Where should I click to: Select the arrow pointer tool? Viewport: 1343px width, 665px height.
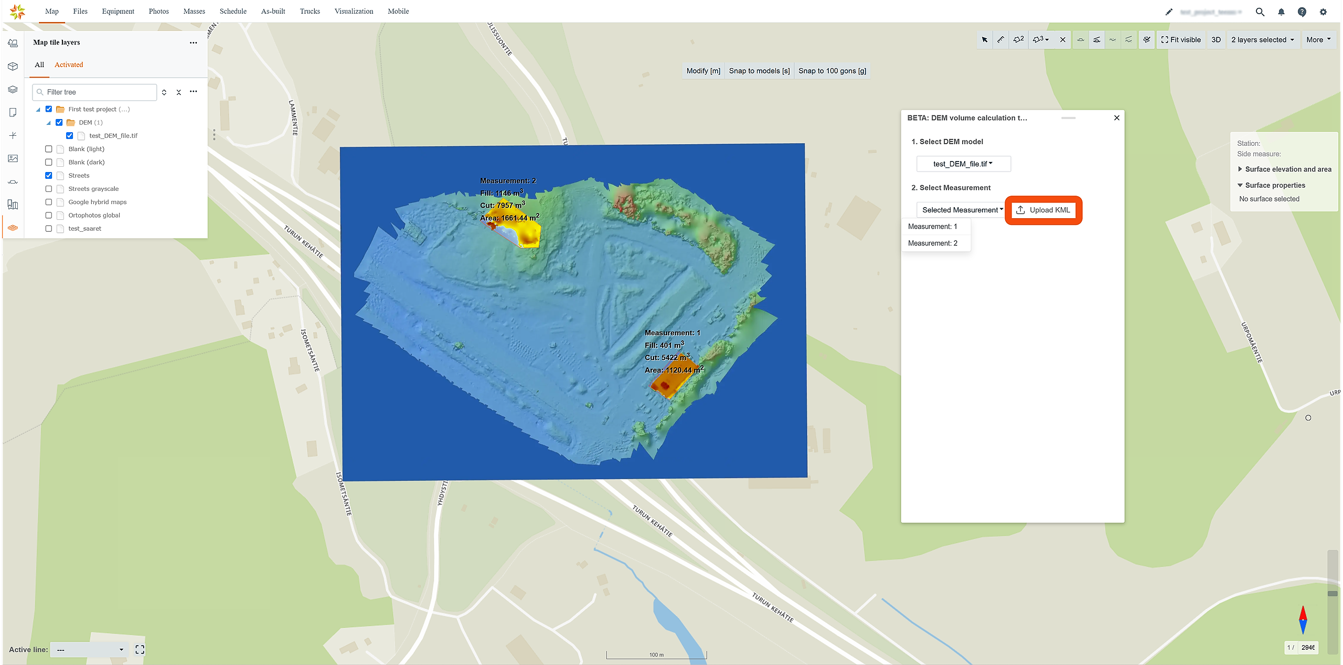pos(985,40)
